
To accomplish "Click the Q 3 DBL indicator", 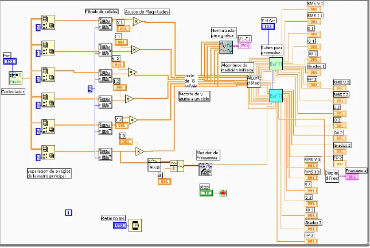I will pos(311,203).
